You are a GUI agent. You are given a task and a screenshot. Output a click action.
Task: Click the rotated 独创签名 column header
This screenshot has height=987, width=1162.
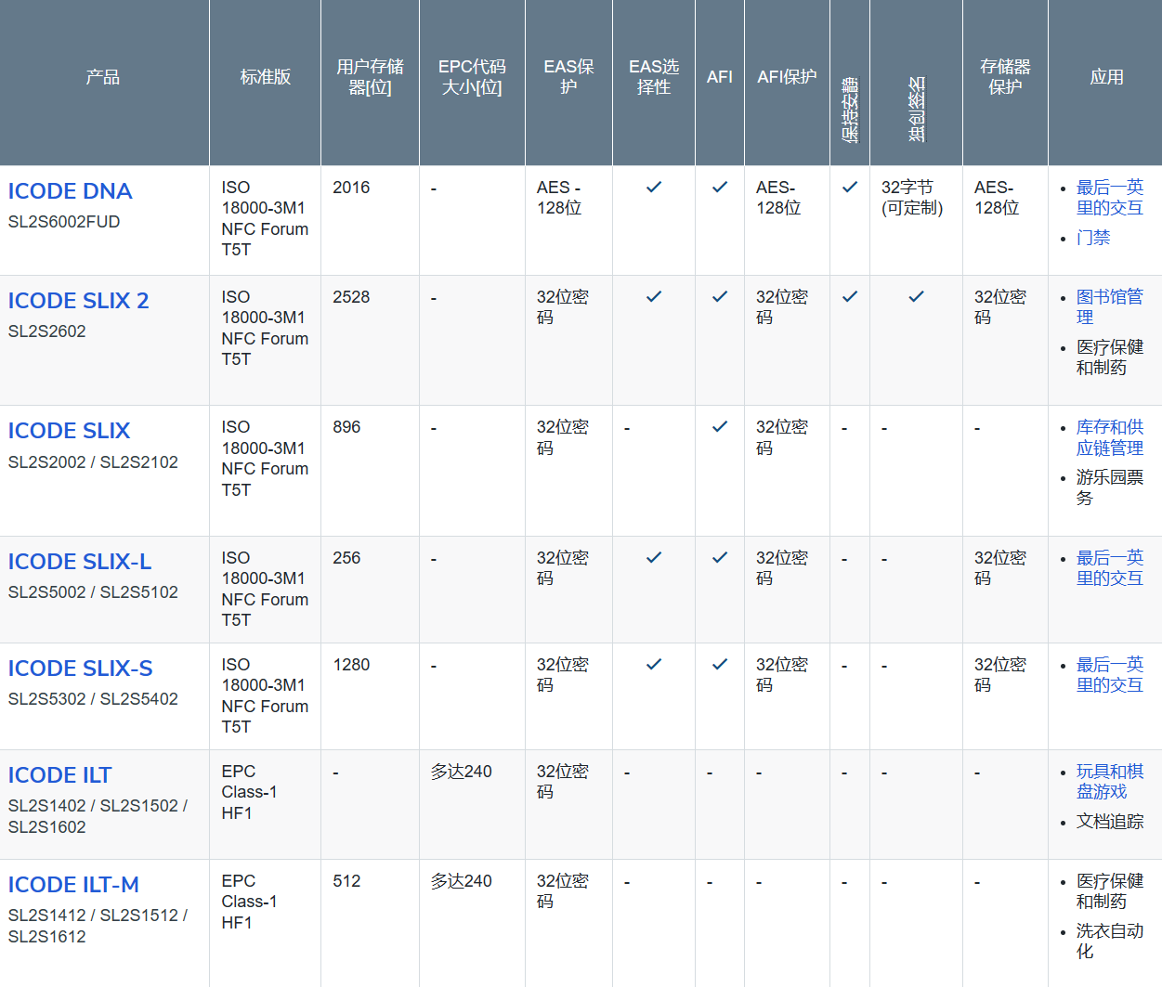(917, 109)
